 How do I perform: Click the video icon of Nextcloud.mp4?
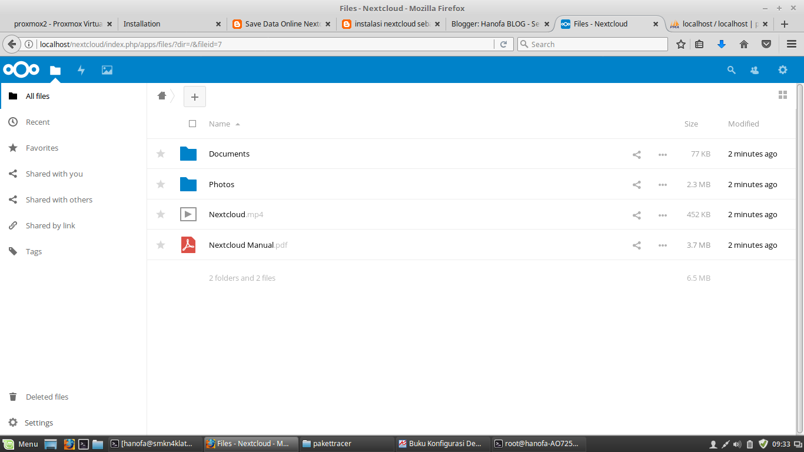[x=188, y=214]
